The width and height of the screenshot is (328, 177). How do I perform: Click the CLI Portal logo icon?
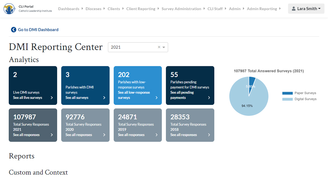(9, 9)
